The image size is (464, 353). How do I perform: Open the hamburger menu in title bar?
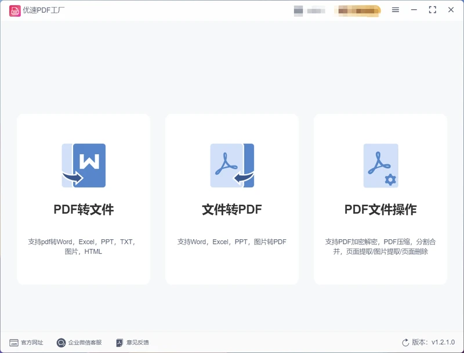click(x=396, y=10)
